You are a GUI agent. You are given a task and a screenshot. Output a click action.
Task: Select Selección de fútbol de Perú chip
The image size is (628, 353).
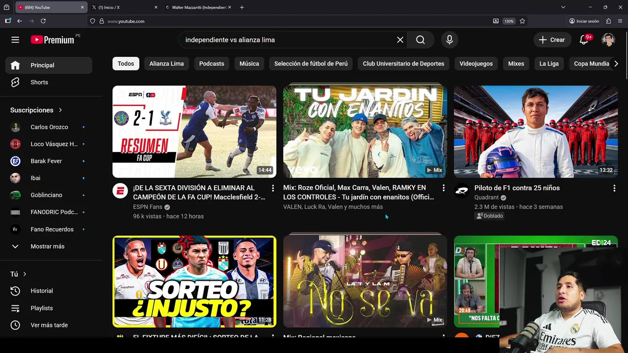pyautogui.click(x=311, y=64)
